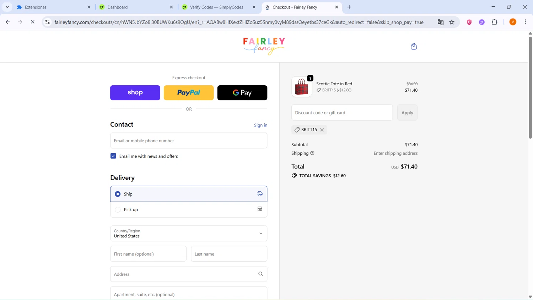Click the crossed-out $84.00 price
The height and width of the screenshot is (300, 533).
click(x=412, y=84)
